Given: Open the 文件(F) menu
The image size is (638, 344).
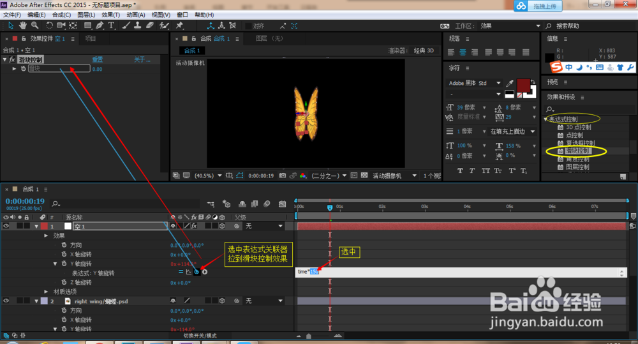Looking at the screenshot, I should 12,15.
